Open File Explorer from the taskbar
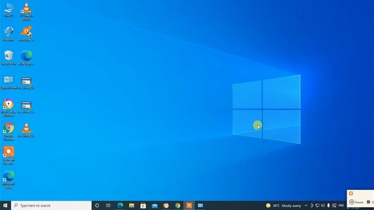The height and width of the screenshot is (210, 374). [x=131, y=205]
